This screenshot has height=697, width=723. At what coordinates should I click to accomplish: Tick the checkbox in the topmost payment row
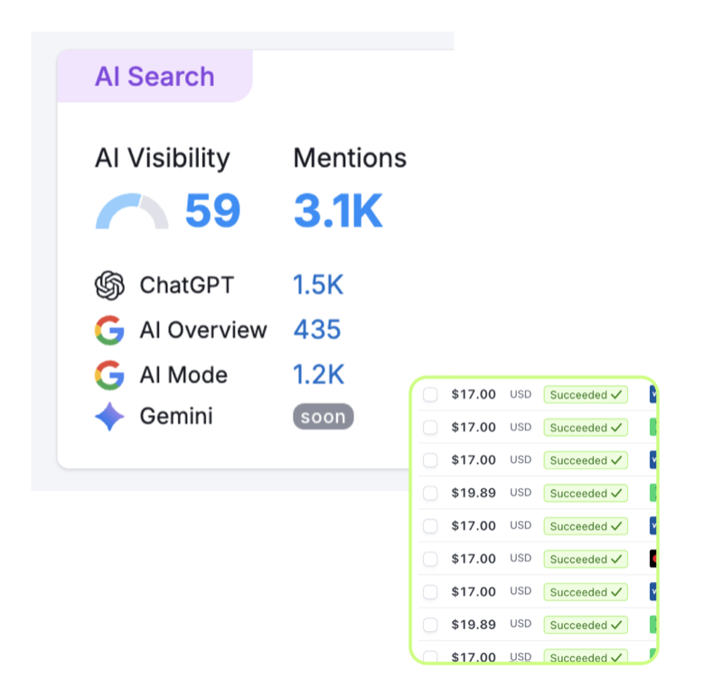pos(430,394)
